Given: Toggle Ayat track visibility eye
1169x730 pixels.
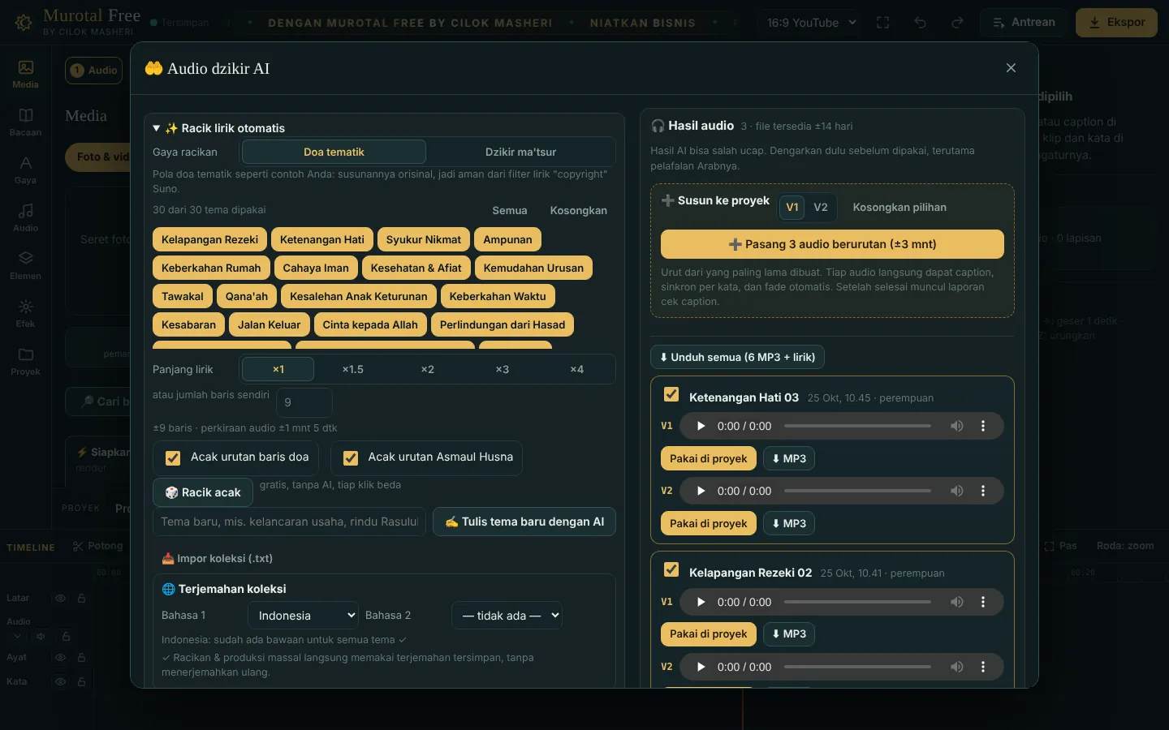Looking at the screenshot, I should 60,658.
